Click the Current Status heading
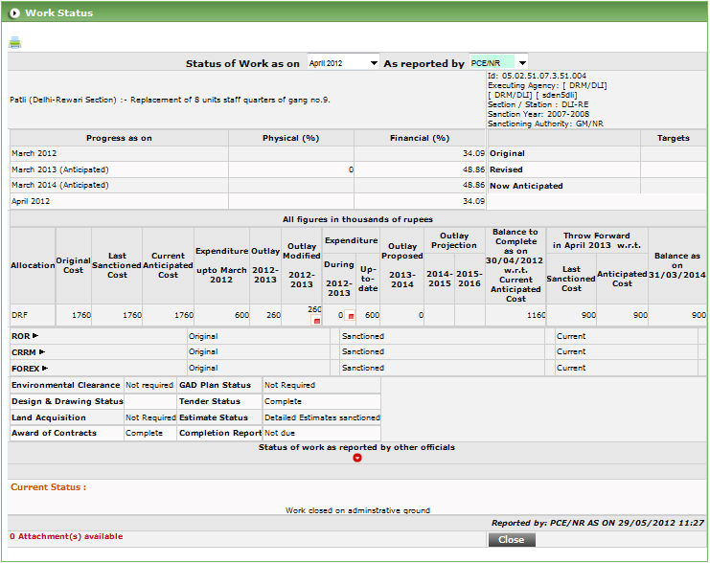710x563 pixels. click(48, 487)
